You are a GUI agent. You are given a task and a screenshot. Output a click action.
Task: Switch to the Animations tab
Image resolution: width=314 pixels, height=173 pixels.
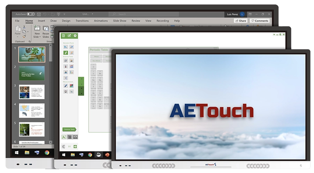tap(101, 21)
